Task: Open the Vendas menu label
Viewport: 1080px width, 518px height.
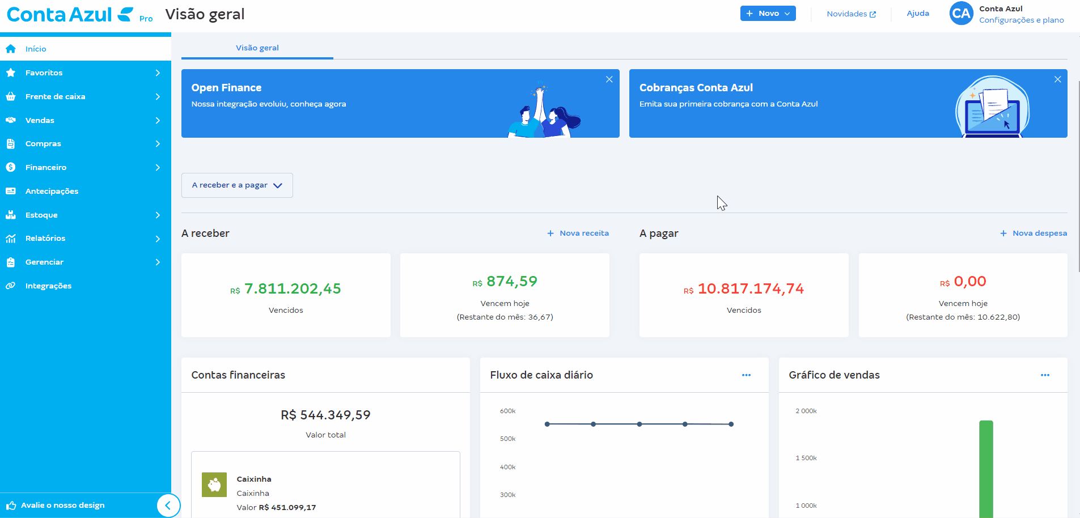Action: [40, 120]
